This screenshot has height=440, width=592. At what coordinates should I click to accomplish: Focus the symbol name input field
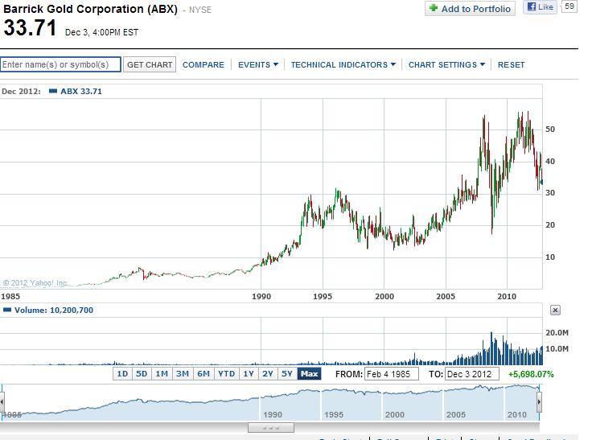pyautogui.click(x=60, y=64)
